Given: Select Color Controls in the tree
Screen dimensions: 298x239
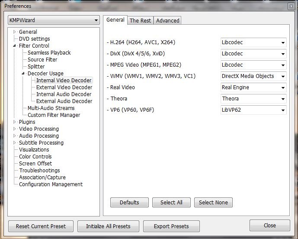Looking at the screenshot, I should point(35,157).
